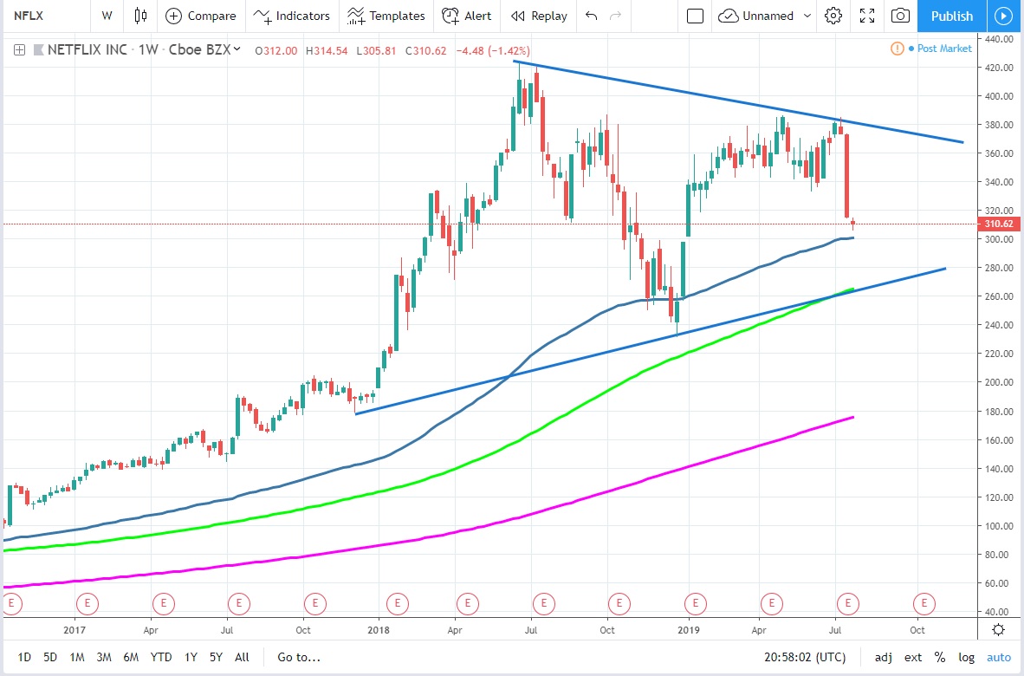This screenshot has height=676, width=1024.
Task: Click the Post Market status label
Action: [x=944, y=49]
